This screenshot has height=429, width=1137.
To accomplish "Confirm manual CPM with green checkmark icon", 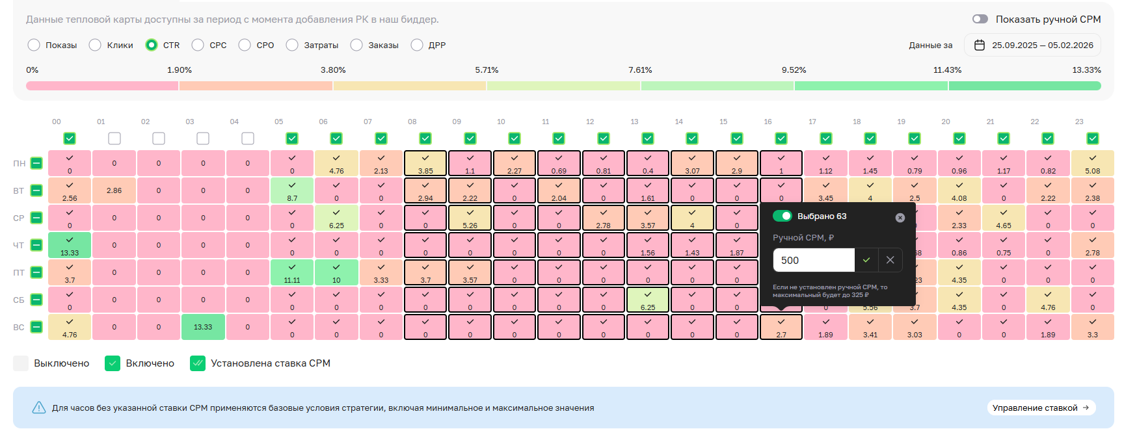I will tap(866, 260).
